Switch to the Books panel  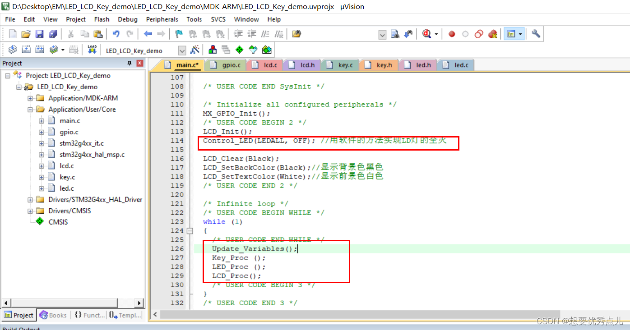pos(53,315)
